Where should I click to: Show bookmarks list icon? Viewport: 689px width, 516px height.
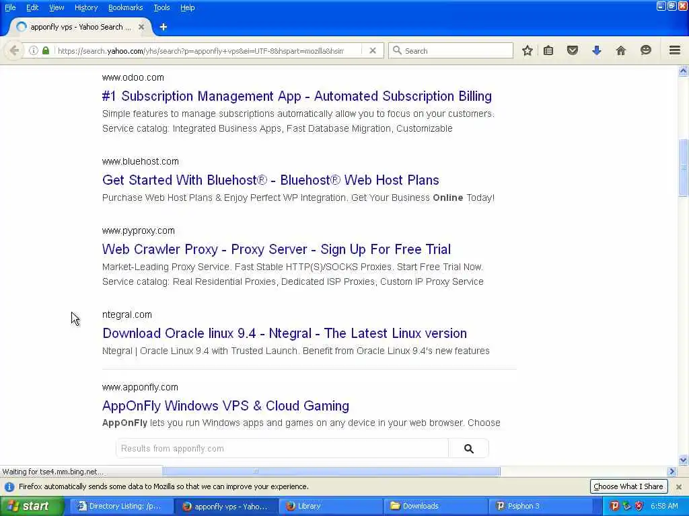click(548, 50)
